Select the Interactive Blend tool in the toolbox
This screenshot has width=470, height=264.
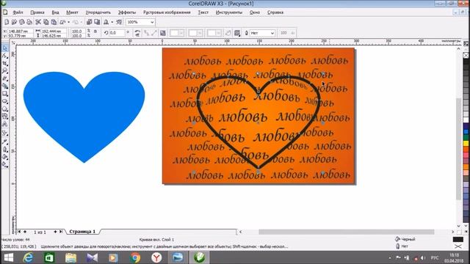(5, 133)
